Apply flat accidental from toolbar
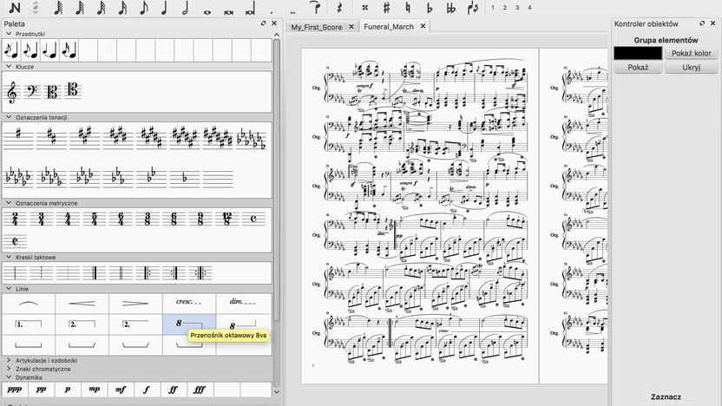 pyautogui.click(x=430, y=8)
